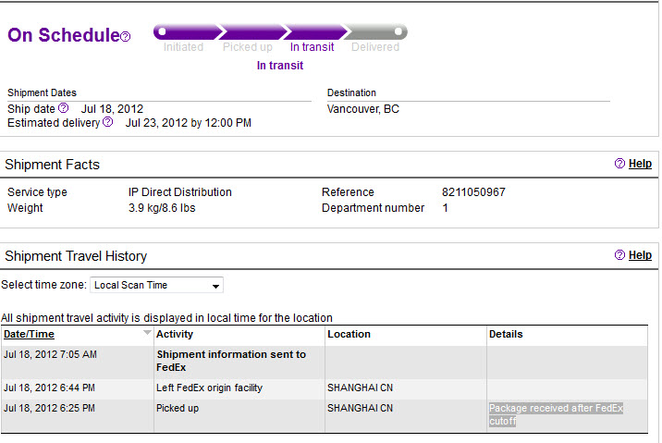Click the reference number 8211050967
662x443 pixels.
[x=473, y=192]
